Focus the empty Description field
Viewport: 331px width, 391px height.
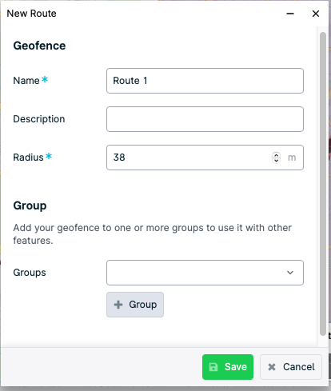coord(205,119)
